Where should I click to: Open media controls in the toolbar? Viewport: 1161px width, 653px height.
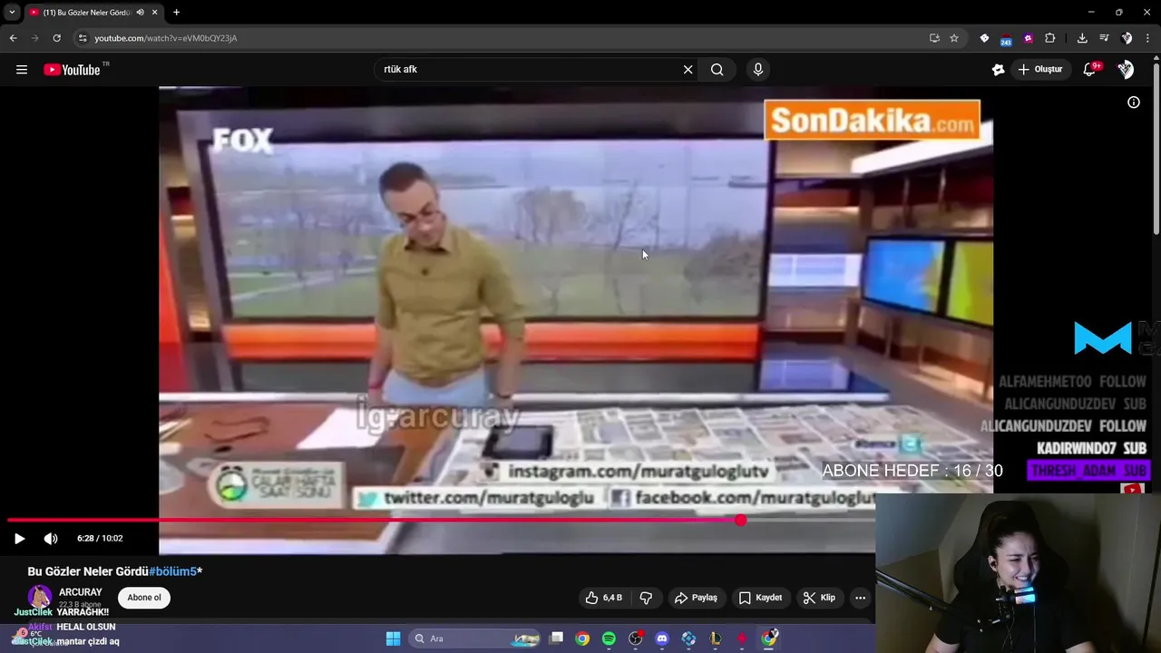point(1104,38)
